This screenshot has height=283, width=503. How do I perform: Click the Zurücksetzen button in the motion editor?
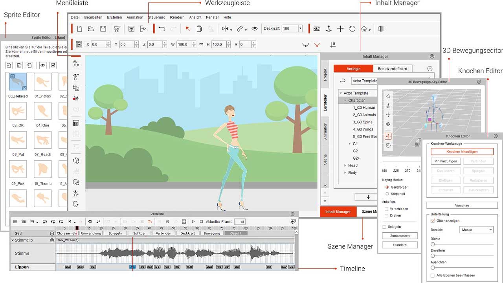400,236
